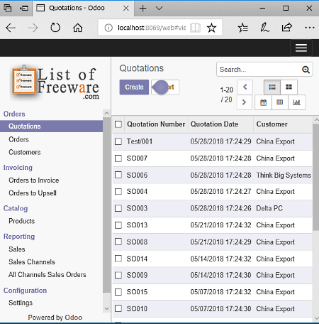Image resolution: width=319 pixels, height=324 pixels.
Task: Add page to favorites star icon
Action: click(211, 28)
